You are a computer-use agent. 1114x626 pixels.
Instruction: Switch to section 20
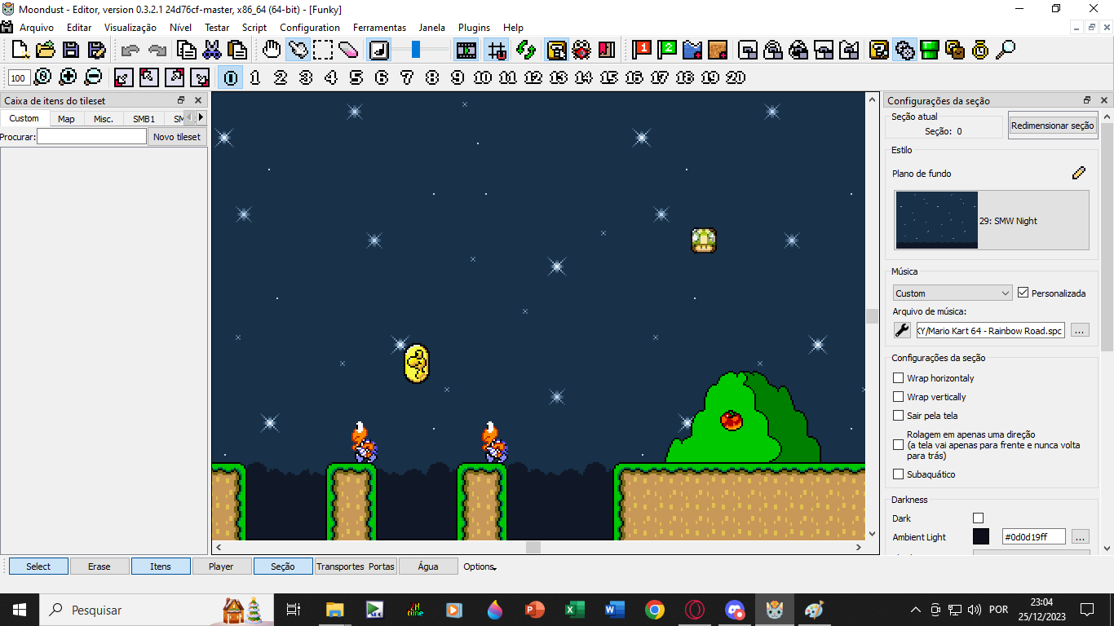point(736,77)
